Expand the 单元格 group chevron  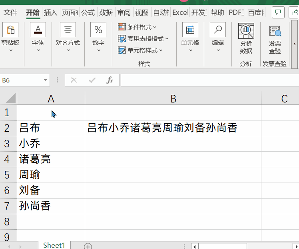[x=191, y=50]
